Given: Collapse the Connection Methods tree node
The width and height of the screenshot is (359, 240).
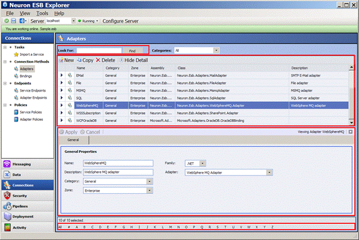Looking at the screenshot, I should 5,62.
